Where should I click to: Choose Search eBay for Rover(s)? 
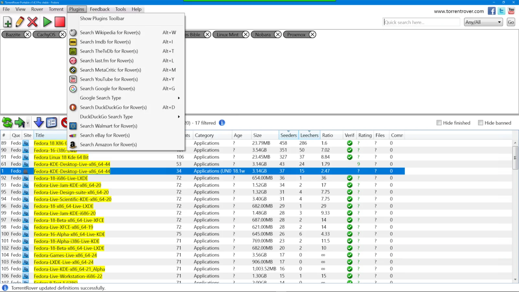tap(126, 135)
